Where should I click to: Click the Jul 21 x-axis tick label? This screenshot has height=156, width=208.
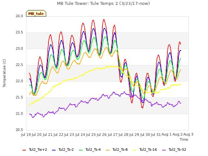coord(48,135)
